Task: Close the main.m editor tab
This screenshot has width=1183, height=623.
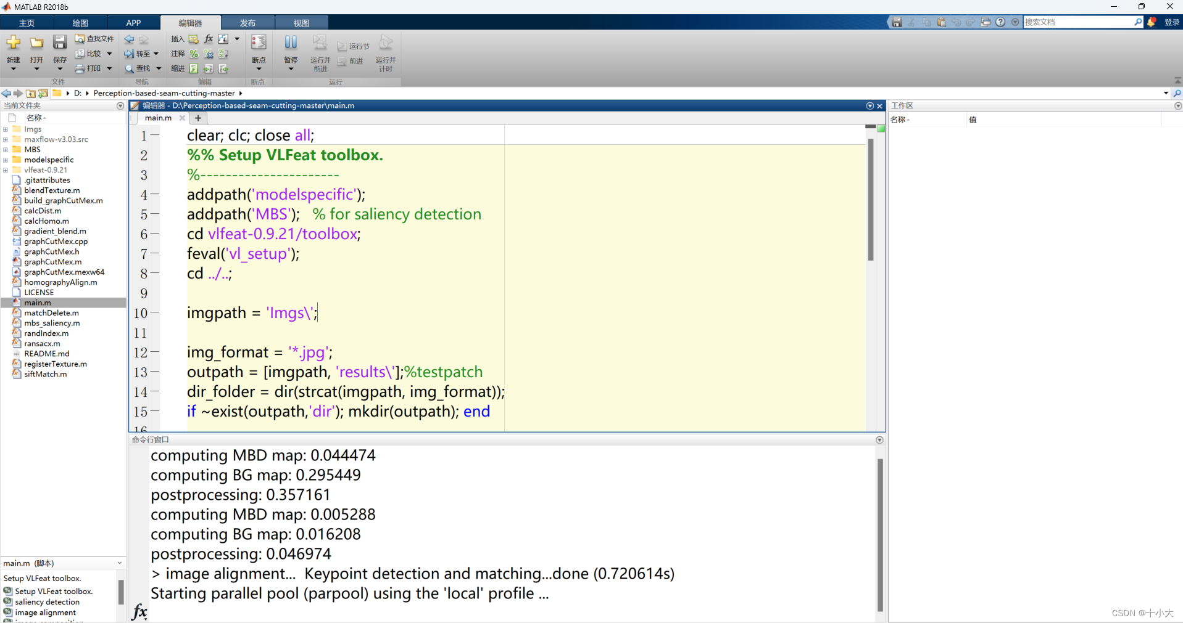Action: pos(182,118)
